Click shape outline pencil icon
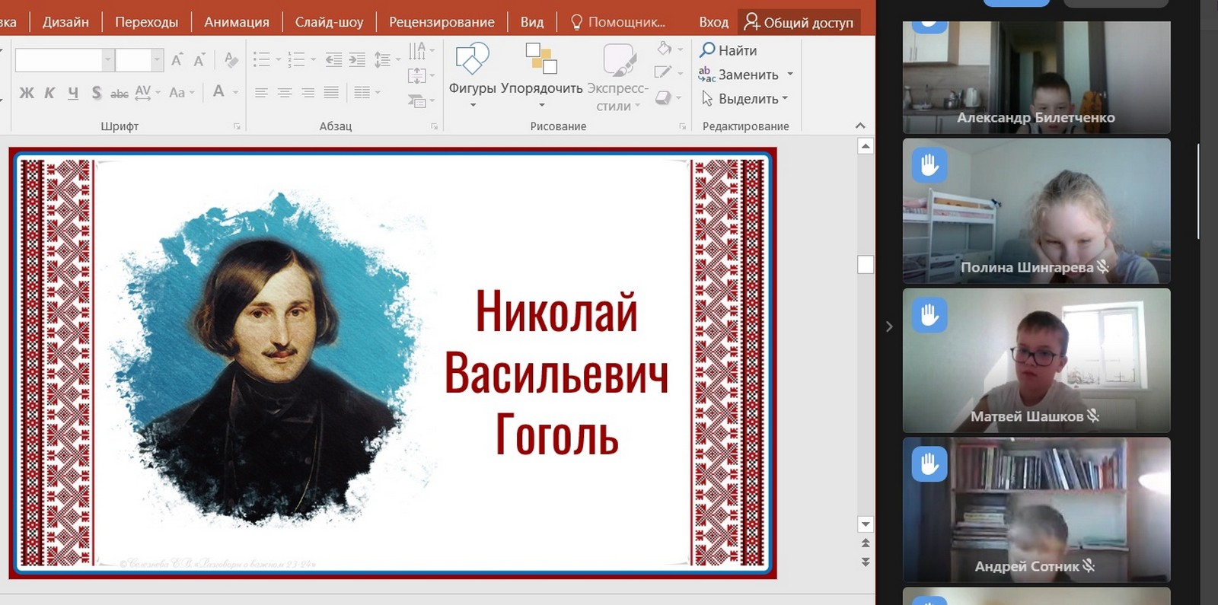Viewport: 1218px width, 605px height. (663, 73)
